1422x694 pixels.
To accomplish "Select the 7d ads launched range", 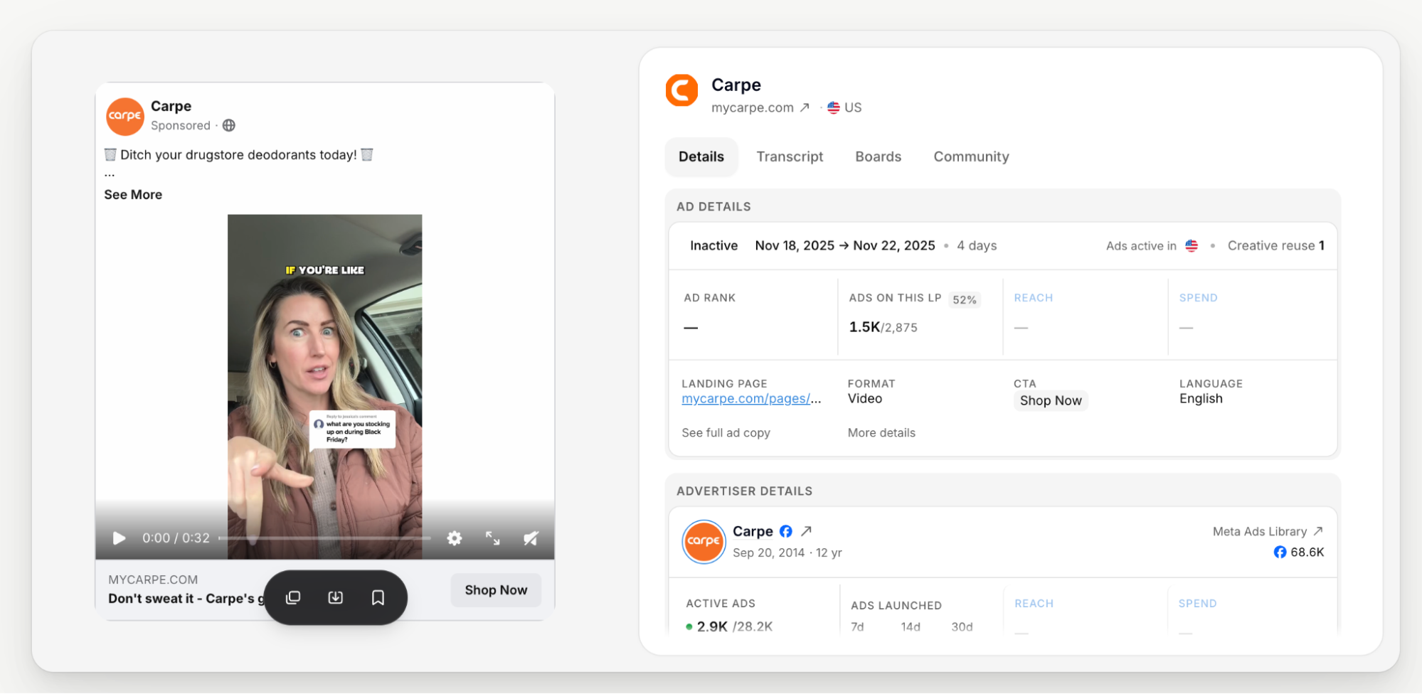I will 857,626.
